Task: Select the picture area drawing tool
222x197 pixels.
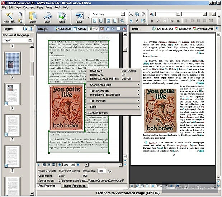Action: [x=102, y=29]
